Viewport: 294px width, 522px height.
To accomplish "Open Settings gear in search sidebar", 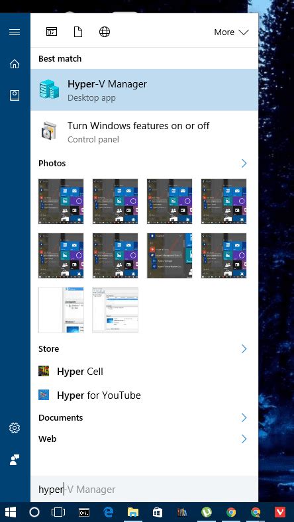I will pos(15,428).
